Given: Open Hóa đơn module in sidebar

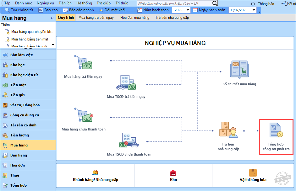Looking at the screenshot, I should click(x=28, y=165).
